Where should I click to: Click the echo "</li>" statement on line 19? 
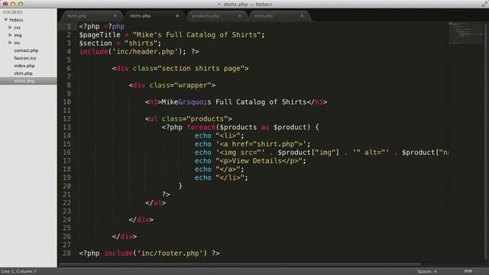222,178
